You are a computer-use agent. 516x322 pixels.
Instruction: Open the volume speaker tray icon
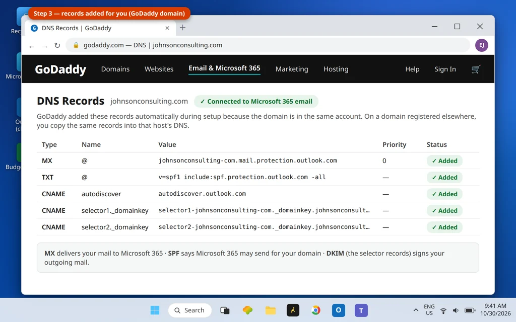pyautogui.click(x=456, y=310)
